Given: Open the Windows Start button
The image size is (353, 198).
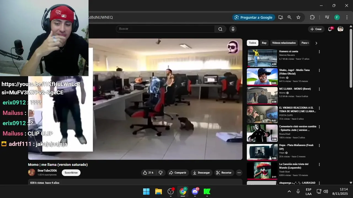Looking at the screenshot, I should coord(146,191).
